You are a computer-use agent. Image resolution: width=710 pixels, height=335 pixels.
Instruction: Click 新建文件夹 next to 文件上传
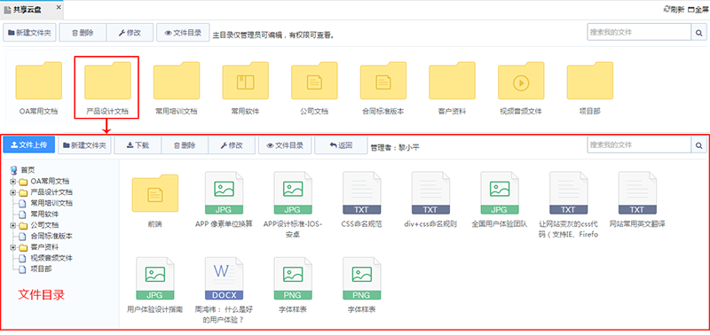coord(84,145)
